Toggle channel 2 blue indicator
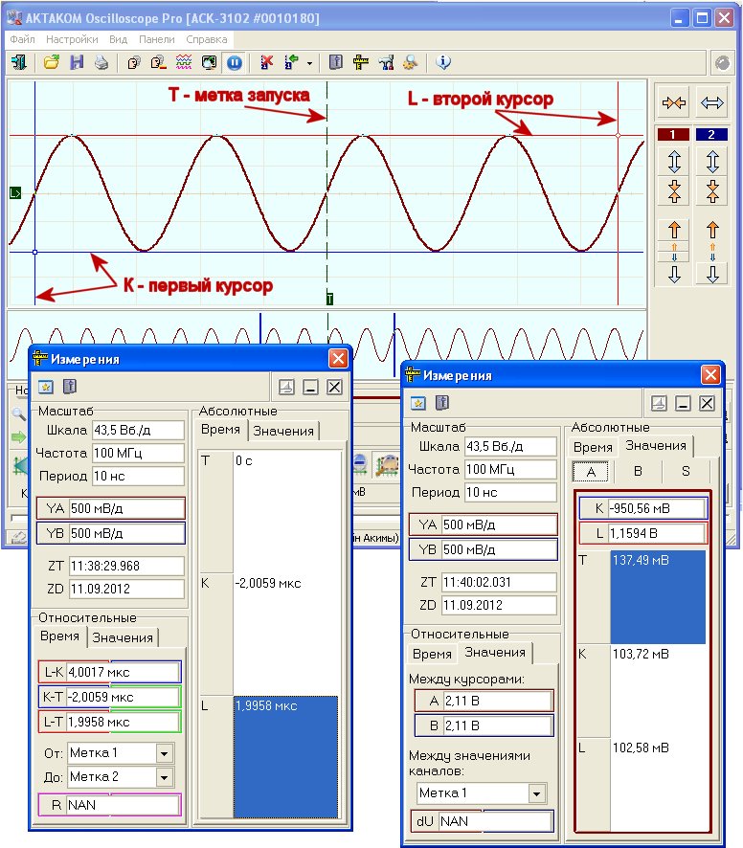The image size is (743, 848). [x=711, y=135]
